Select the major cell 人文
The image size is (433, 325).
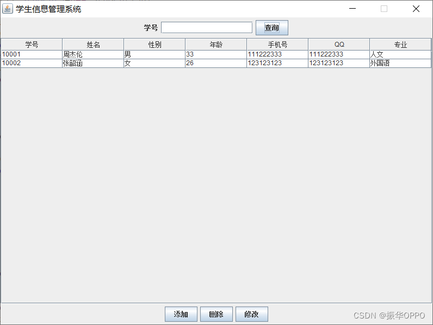(400, 54)
